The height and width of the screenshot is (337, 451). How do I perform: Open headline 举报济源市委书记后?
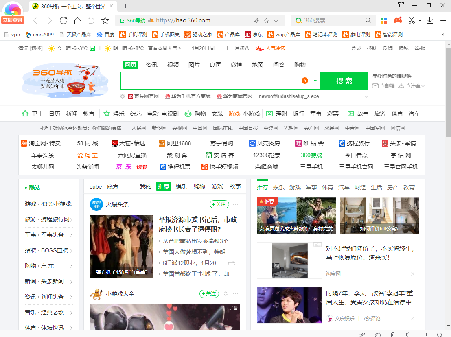(x=198, y=224)
